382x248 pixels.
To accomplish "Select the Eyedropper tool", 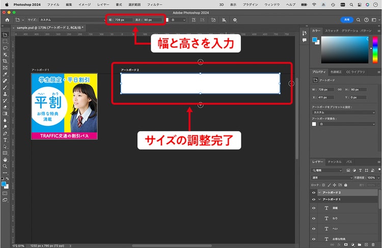I will click(x=5, y=74).
